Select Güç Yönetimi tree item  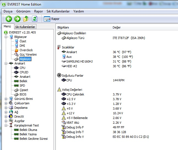pos(28,55)
